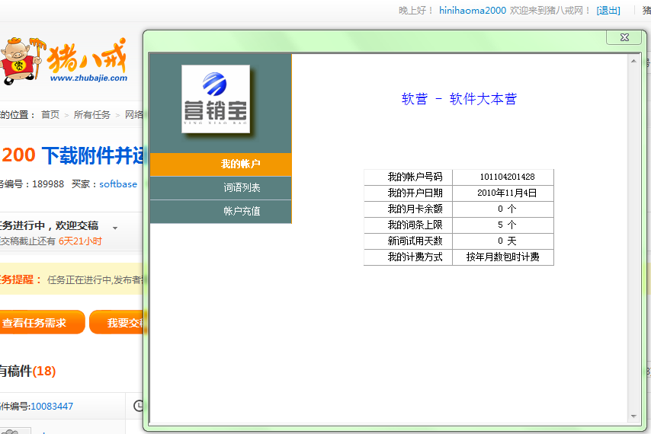Close the popup dialog window

point(624,37)
